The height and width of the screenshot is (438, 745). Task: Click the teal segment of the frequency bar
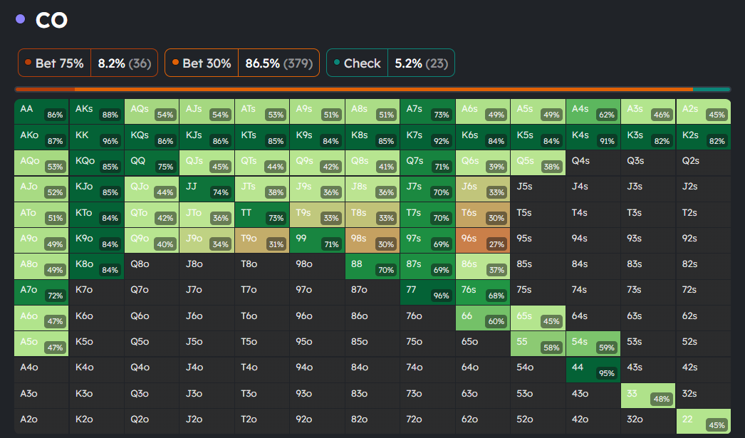click(711, 89)
